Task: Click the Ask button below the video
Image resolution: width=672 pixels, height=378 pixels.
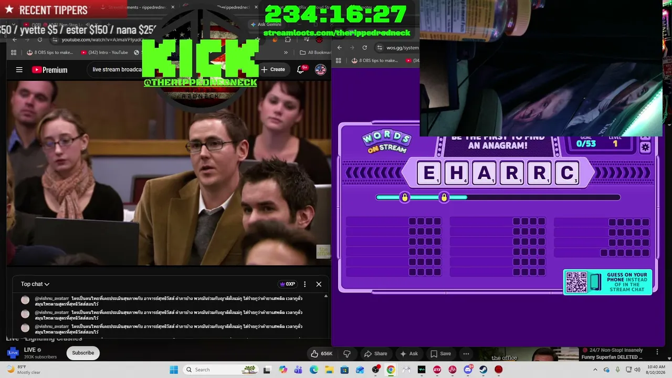Action: click(408, 353)
